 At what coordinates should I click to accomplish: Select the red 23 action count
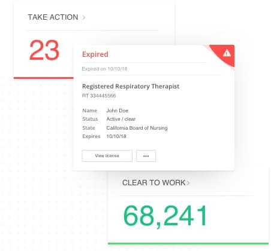coord(44,50)
